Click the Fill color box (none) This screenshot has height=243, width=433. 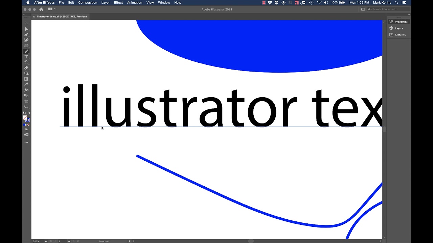pyautogui.click(x=25, y=117)
